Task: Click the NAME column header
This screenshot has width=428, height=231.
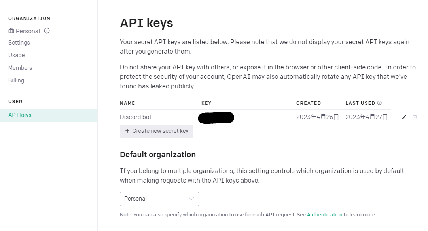Action: click(127, 103)
